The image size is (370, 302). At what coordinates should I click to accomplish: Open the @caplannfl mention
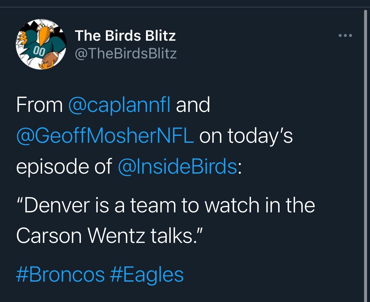(119, 105)
